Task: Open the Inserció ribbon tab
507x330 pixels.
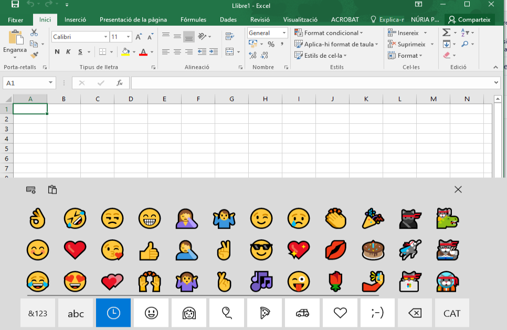Action: pyautogui.click(x=75, y=20)
